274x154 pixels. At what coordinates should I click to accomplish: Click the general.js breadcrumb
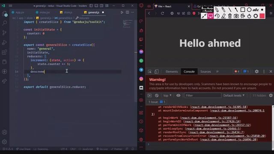44,18
